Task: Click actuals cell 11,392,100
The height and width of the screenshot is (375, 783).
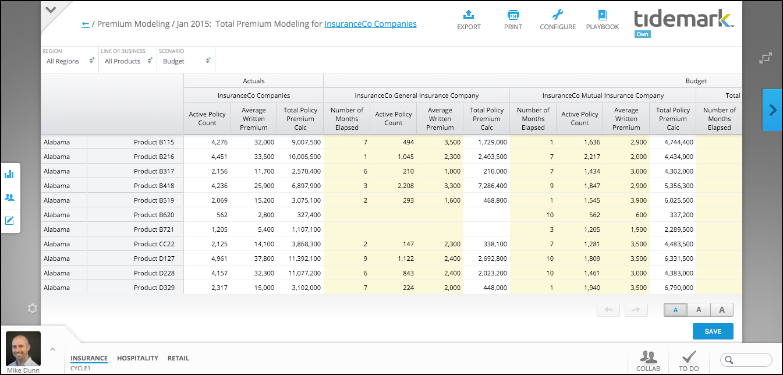Action: (x=300, y=259)
